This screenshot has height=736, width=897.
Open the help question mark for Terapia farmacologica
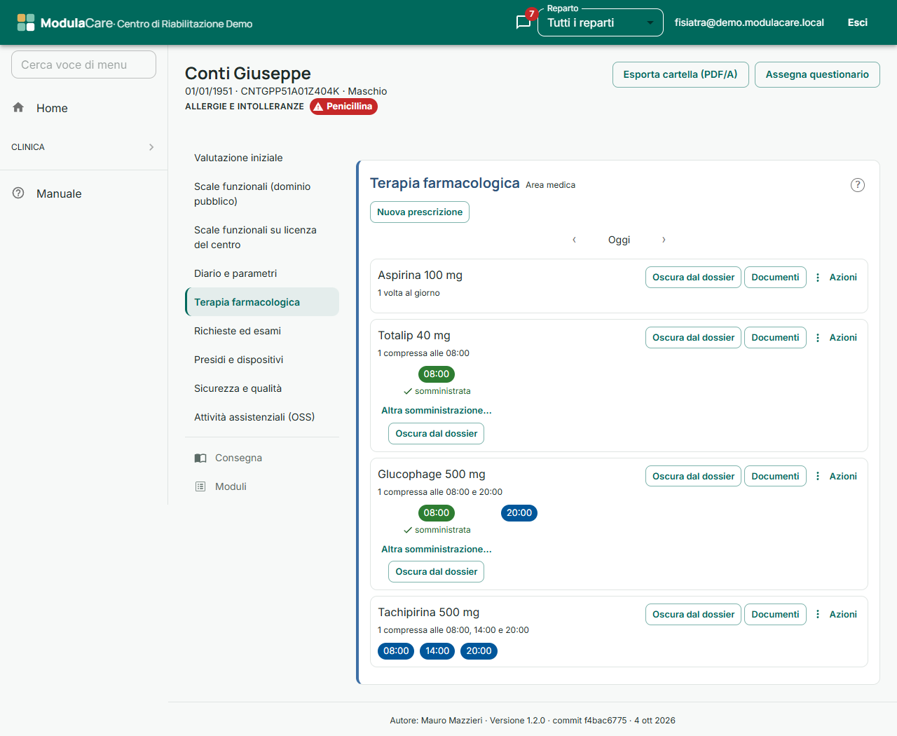pos(858,185)
